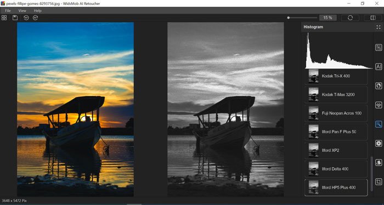Apply the Ilford Pan F Plus 50 preset
This screenshot has width=384, height=205.
336,132
